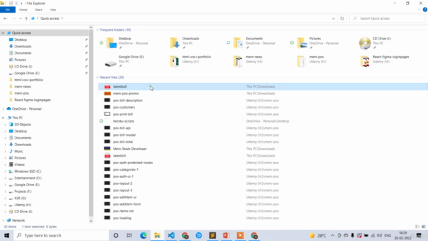This screenshot has height=241, width=428.
Task: Select Videos under This PC
Action: tap(19, 165)
